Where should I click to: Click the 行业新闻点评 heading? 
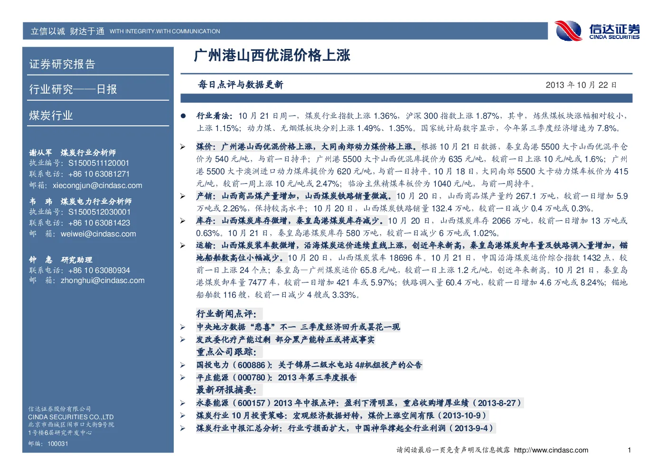tap(226, 314)
